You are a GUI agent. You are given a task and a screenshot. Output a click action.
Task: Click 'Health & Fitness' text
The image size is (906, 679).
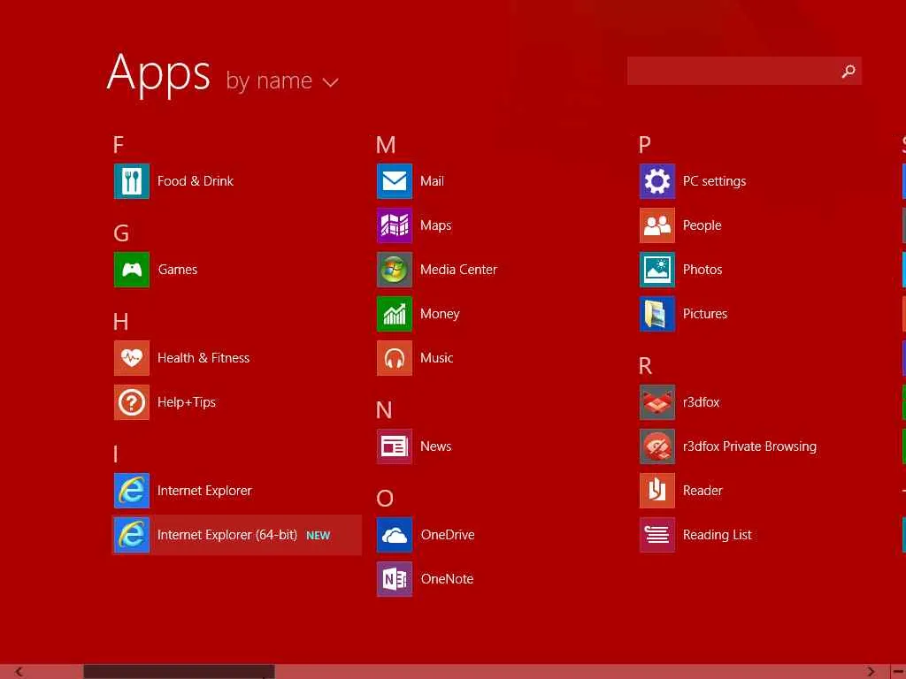tap(203, 358)
